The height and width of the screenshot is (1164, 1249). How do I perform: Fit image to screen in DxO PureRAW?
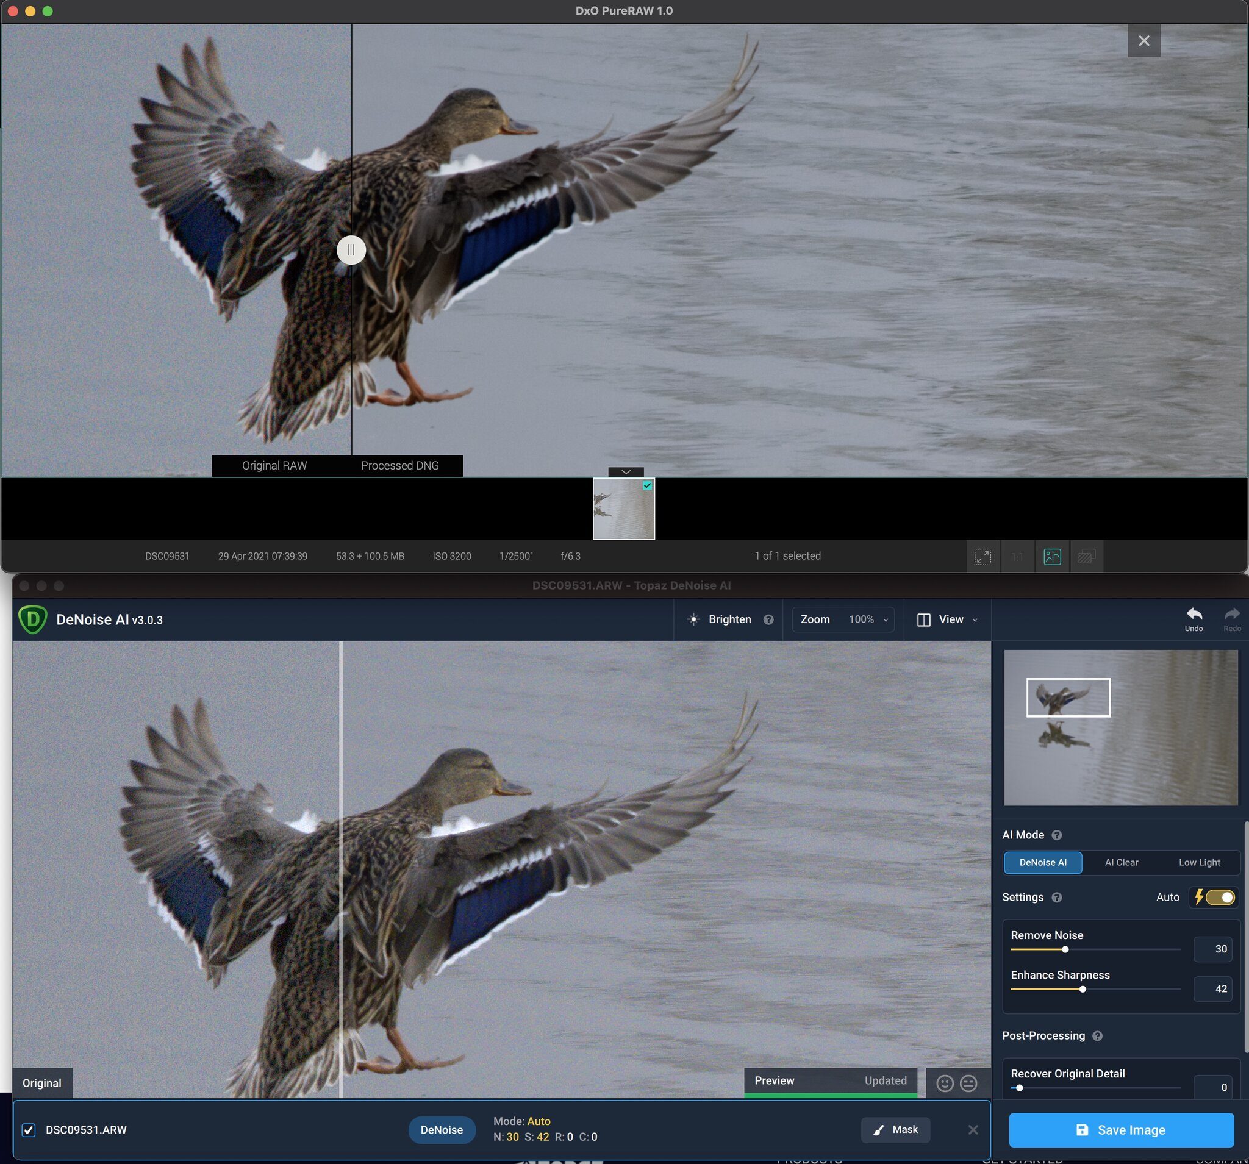[982, 557]
